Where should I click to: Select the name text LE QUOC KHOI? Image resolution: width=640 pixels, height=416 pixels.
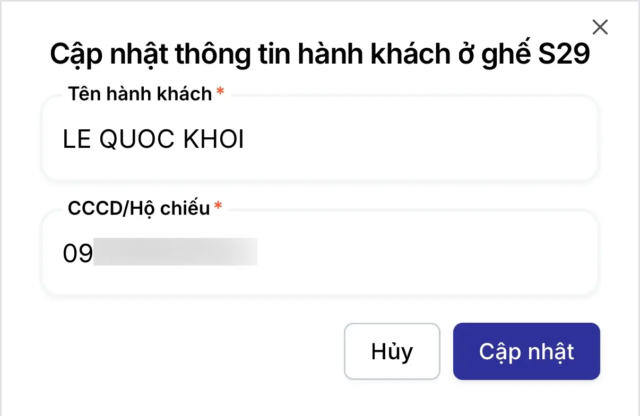(154, 139)
